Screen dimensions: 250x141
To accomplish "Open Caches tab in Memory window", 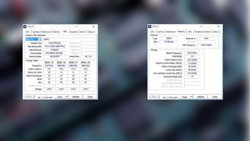I will (161, 32).
